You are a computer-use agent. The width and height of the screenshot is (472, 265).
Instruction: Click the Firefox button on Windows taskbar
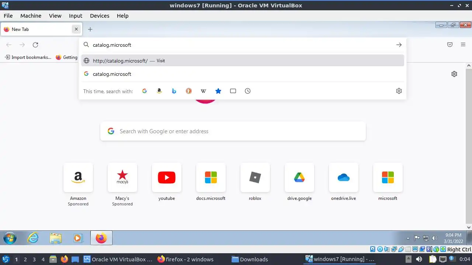(101, 238)
